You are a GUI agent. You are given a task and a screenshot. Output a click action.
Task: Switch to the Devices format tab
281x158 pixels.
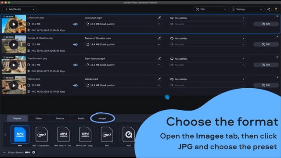coord(60,118)
